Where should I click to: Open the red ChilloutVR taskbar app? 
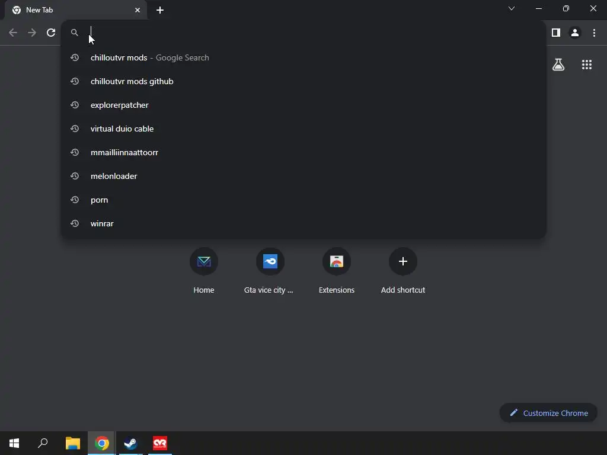(160, 443)
